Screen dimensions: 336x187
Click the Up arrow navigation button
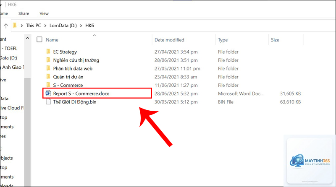6,26
